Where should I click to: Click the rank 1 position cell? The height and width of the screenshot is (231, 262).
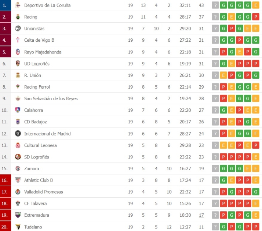(5, 5)
